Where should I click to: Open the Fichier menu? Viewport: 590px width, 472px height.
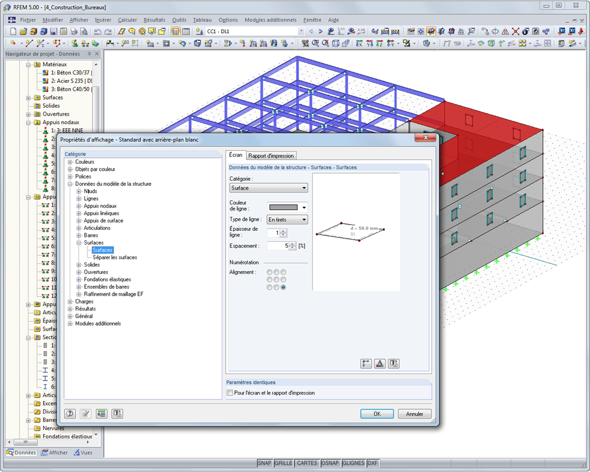coord(28,20)
